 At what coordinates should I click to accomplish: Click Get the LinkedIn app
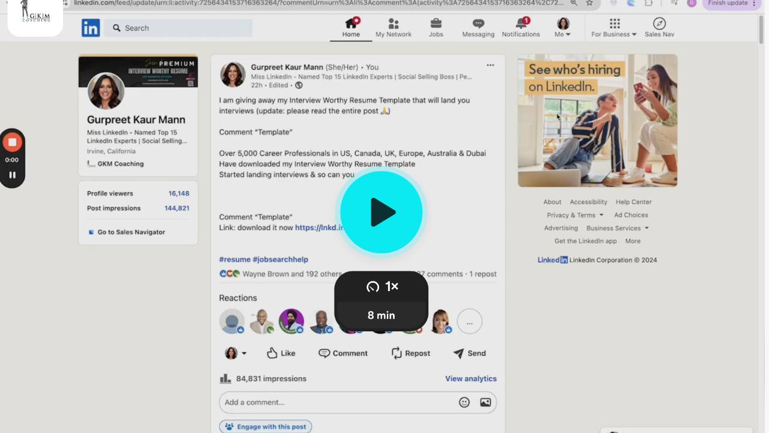tap(586, 241)
